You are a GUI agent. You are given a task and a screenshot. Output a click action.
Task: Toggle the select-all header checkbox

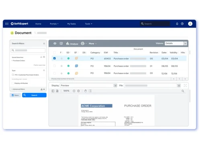point(55,52)
